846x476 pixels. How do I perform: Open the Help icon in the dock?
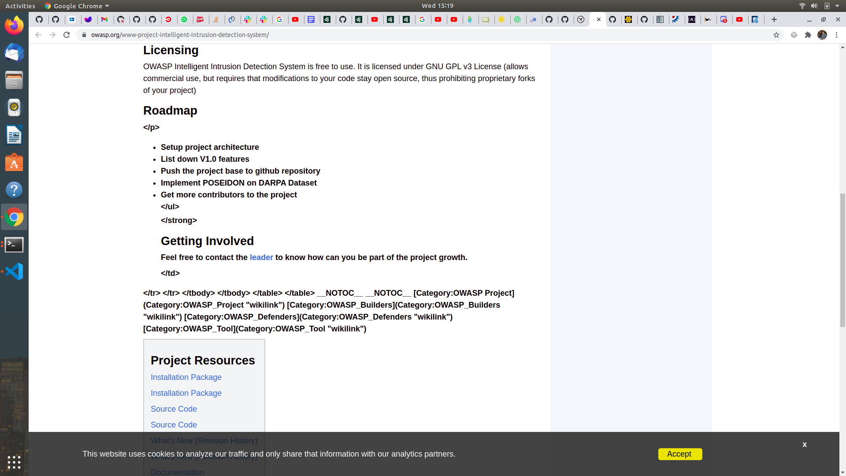point(14,190)
